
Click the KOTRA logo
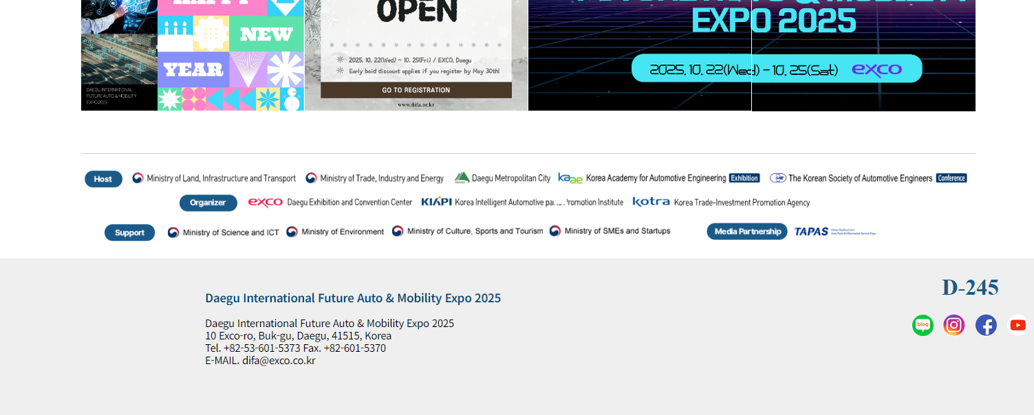click(x=651, y=202)
